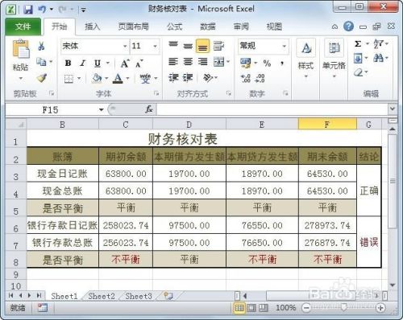The width and height of the screenshot is (403, 320).
Task: Toggle align text left
Action: tap(173, 62)
